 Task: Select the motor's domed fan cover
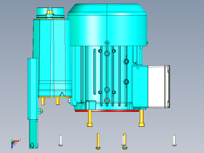coord(107,25)
